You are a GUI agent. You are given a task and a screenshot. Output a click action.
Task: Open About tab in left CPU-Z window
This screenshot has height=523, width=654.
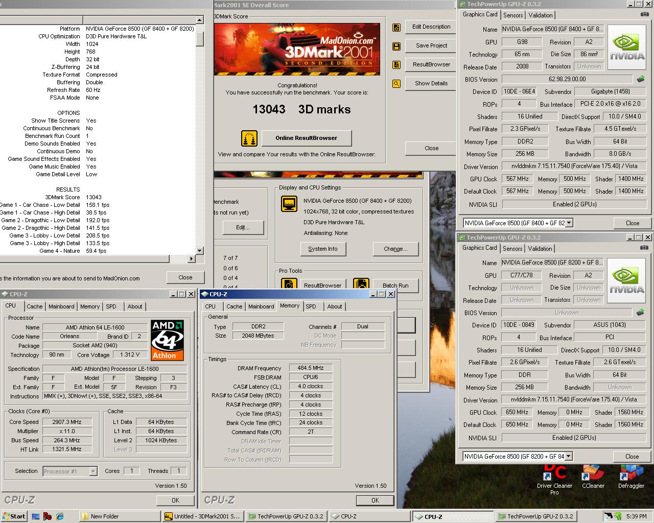pos(135,306)
